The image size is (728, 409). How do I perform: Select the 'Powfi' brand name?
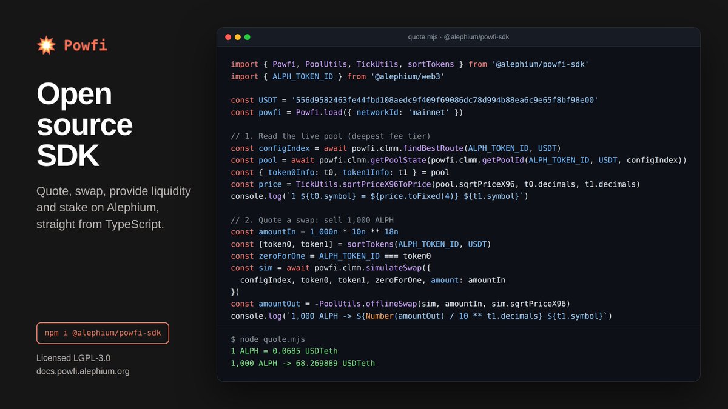(86, 45)
